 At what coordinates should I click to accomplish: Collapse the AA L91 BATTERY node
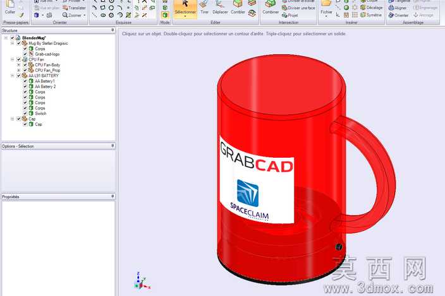pos(12,76)
